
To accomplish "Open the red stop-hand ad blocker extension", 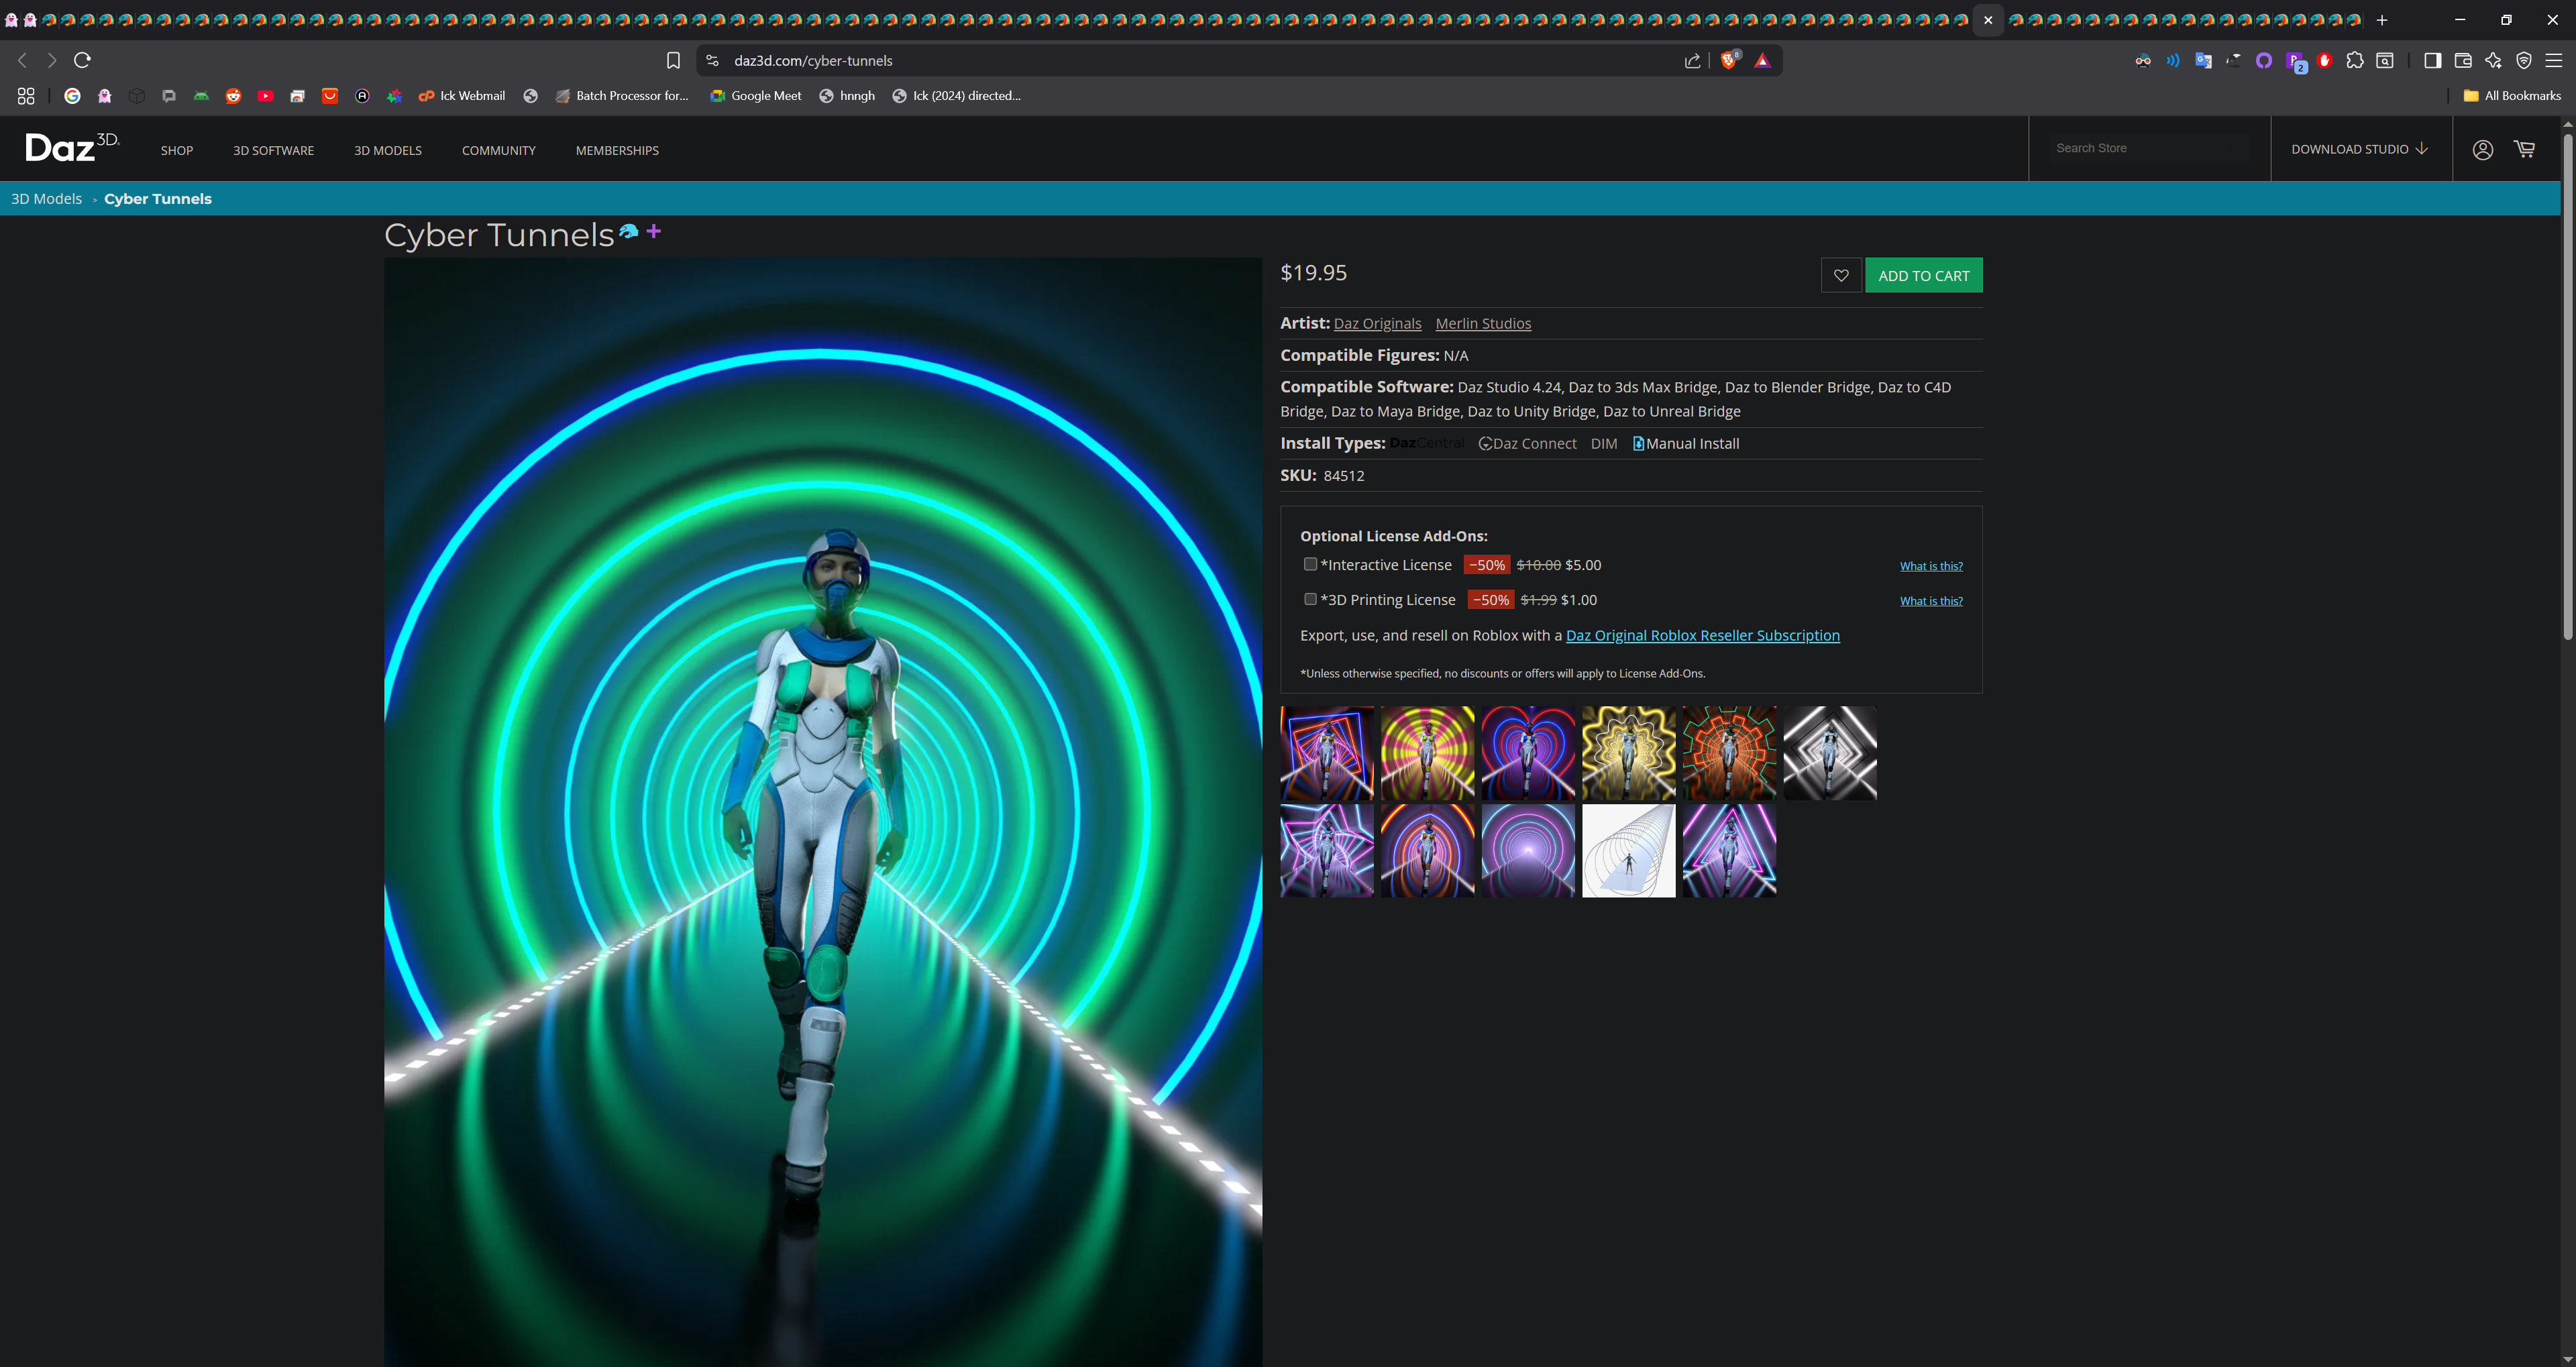I will pos(2324,61).
